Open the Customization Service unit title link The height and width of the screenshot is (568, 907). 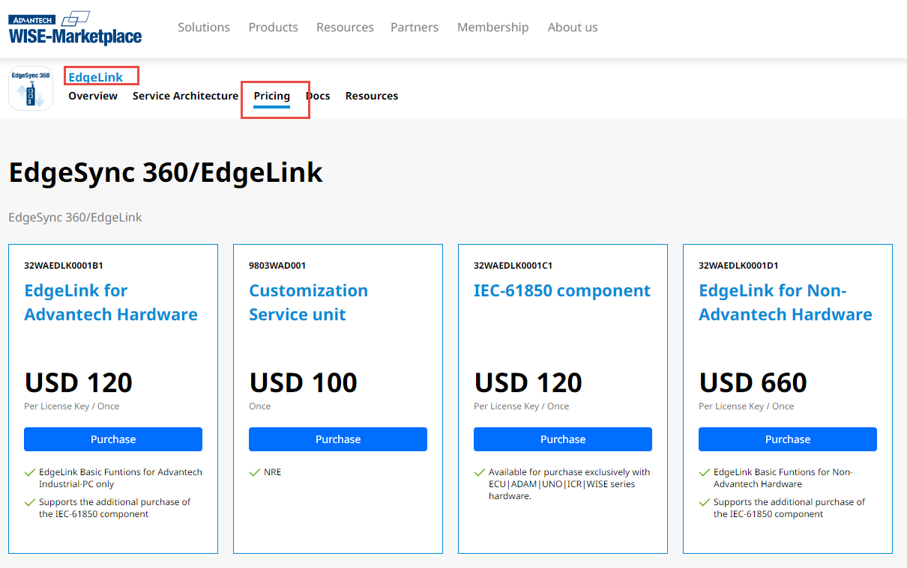308,302
